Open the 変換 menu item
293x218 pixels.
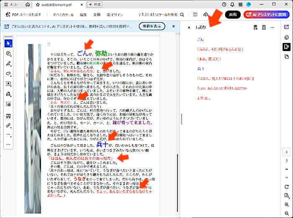(x=97, y=15)
